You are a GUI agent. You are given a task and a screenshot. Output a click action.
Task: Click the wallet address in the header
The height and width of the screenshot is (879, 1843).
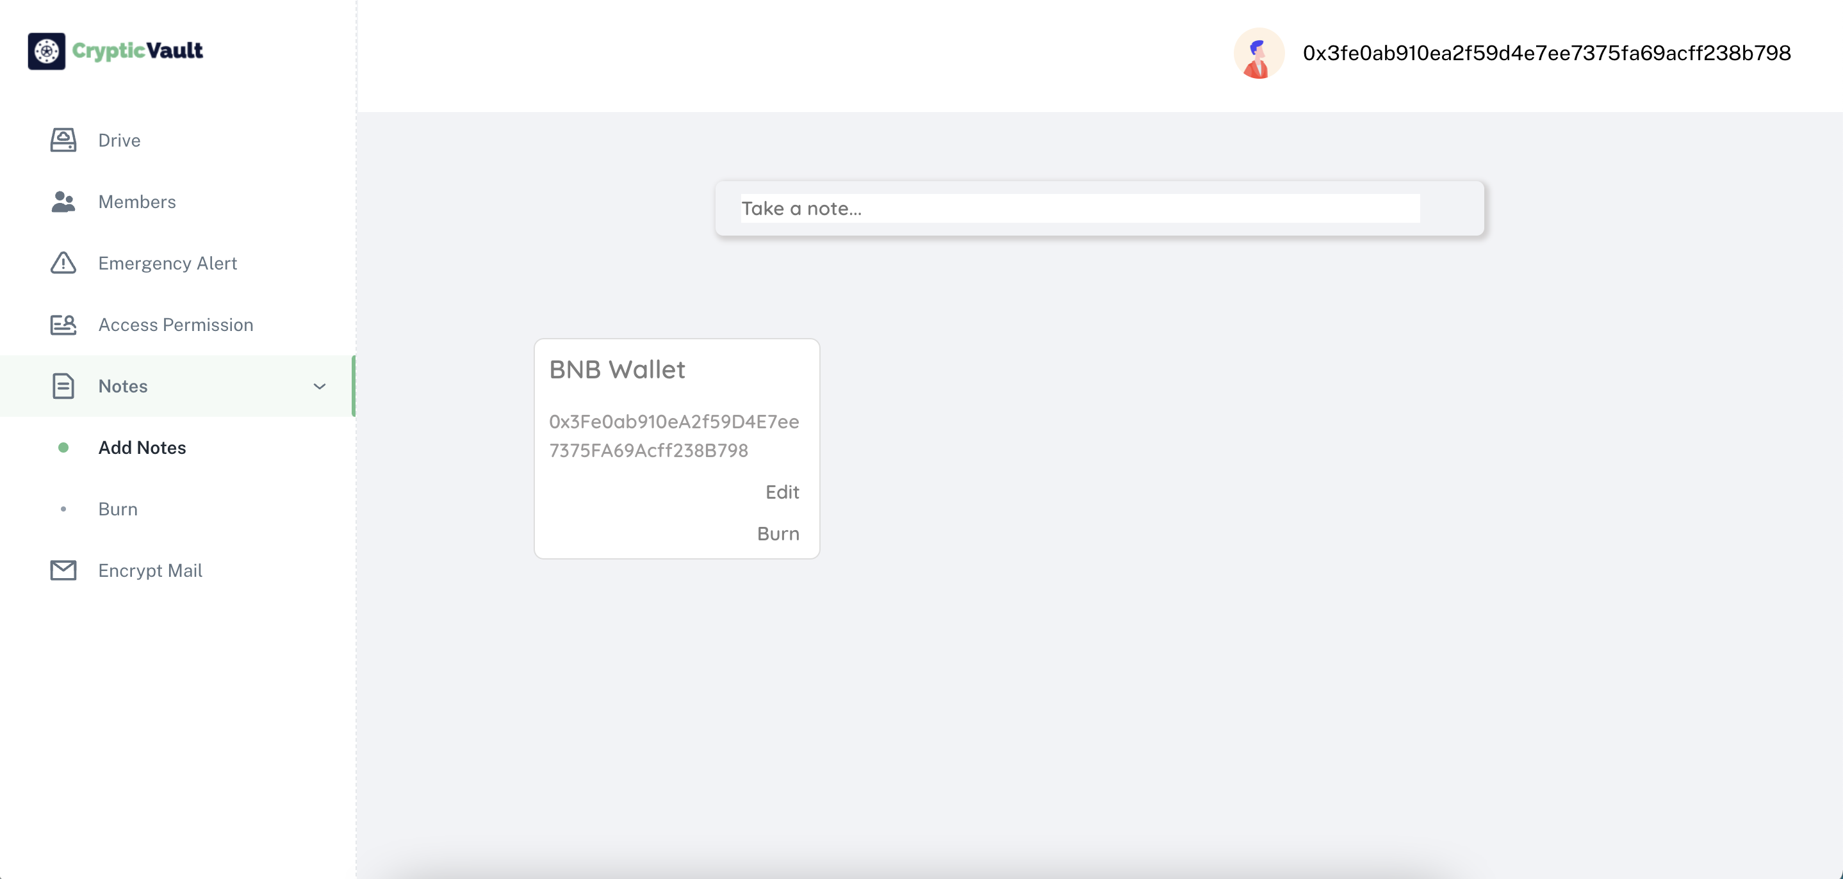(x=1547, y=53)
